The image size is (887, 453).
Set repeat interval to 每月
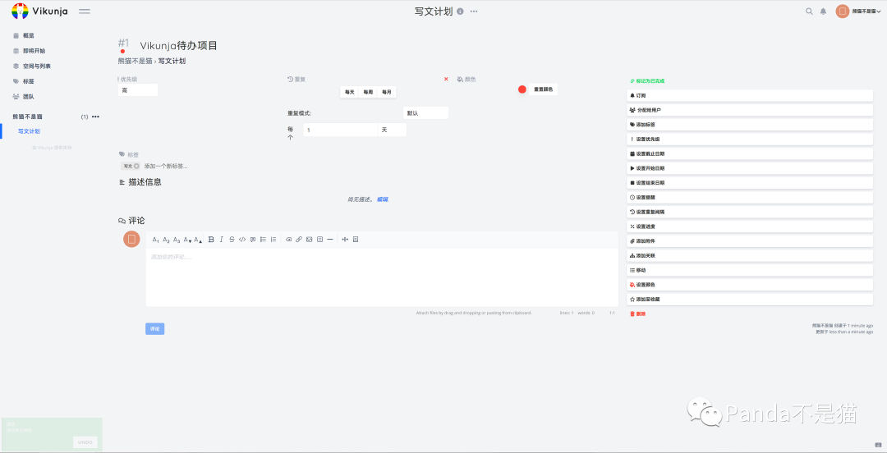point(386,92)
